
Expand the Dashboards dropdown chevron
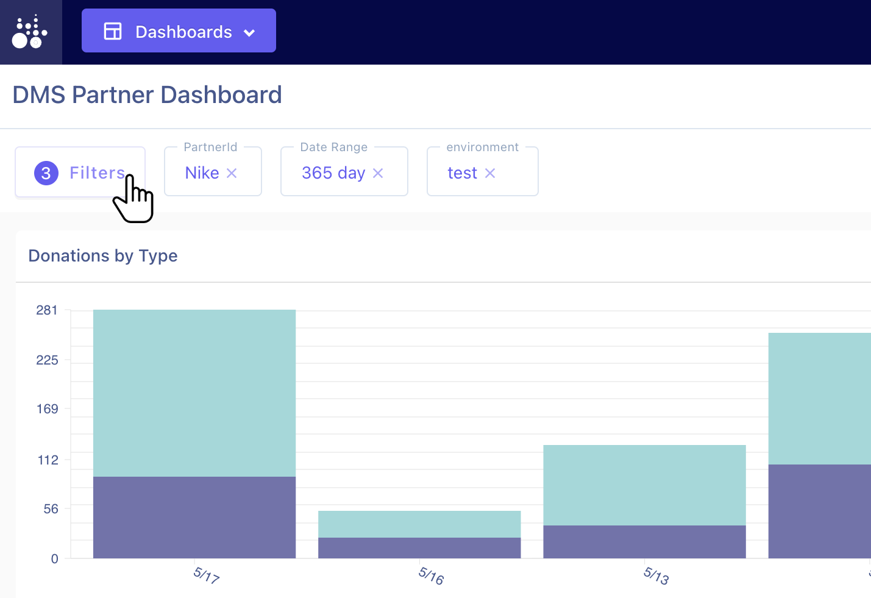click(x=249, y=33)
